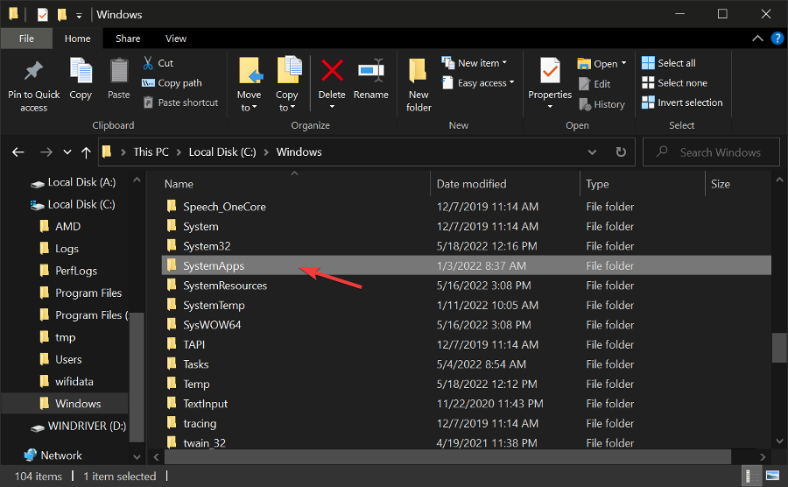The image size is (788, 487).
Task: Expand address bar history dropdown
Action: coord(592,152)
